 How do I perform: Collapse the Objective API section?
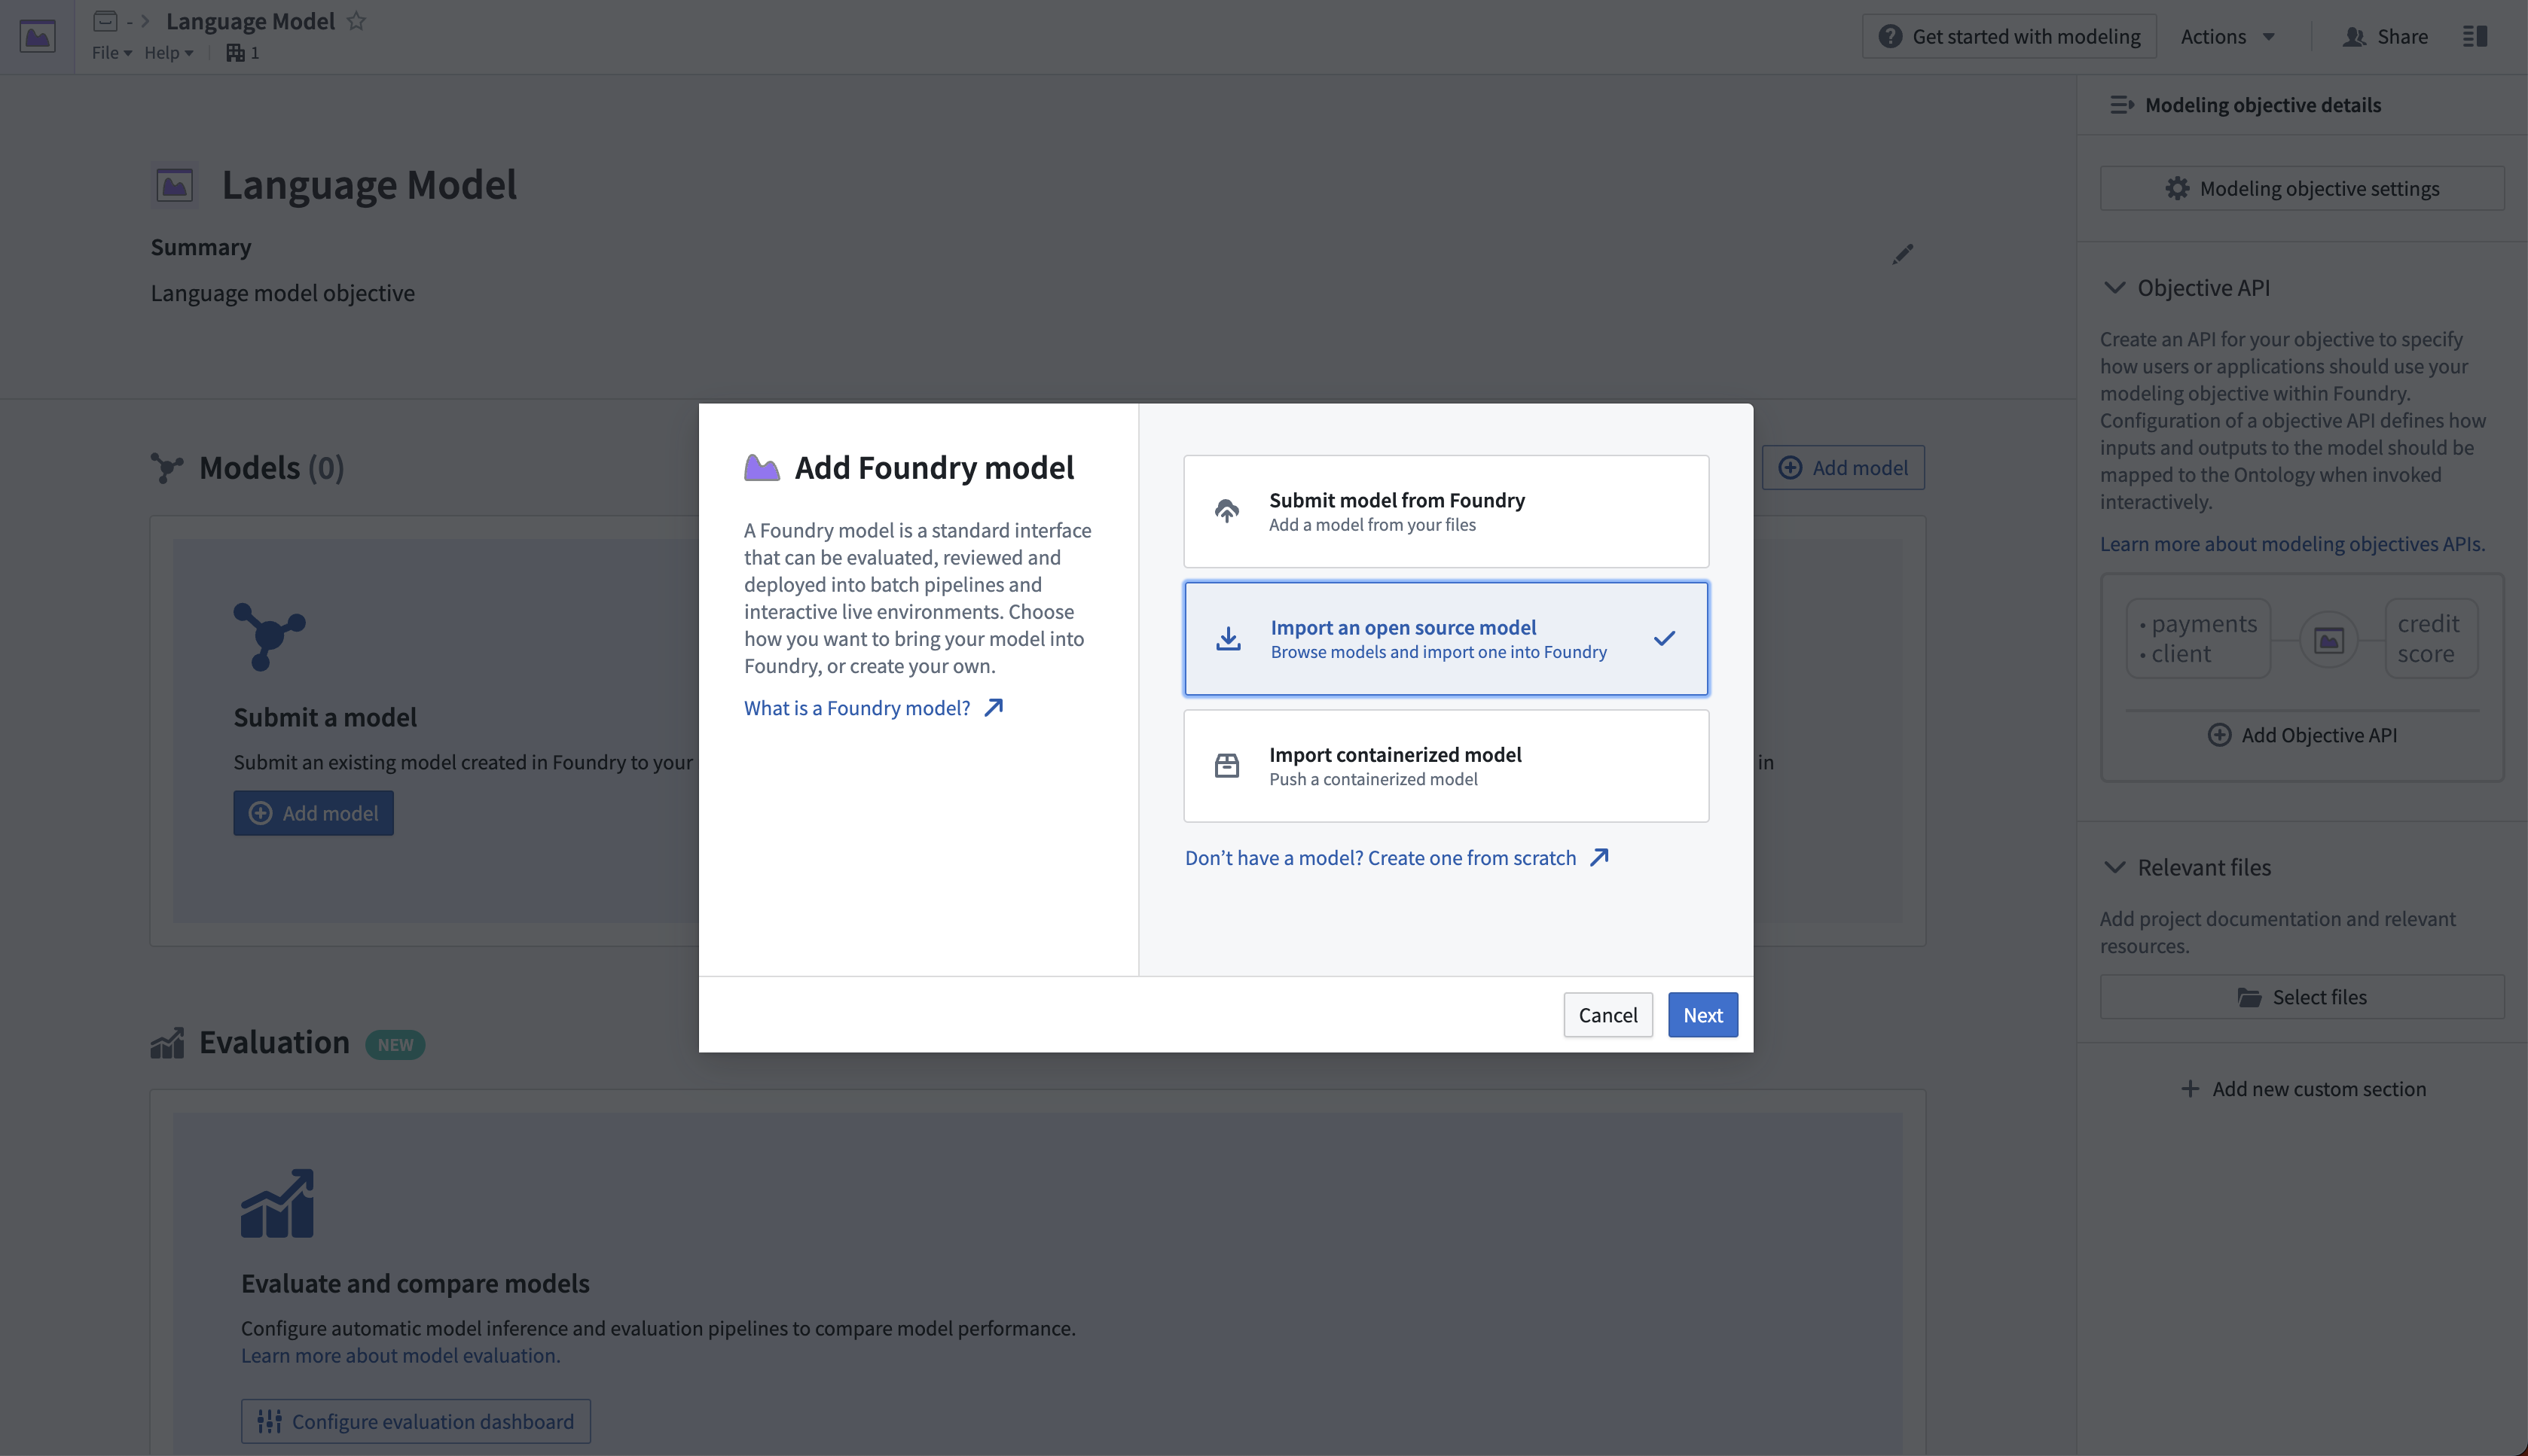click(2114, 288)
